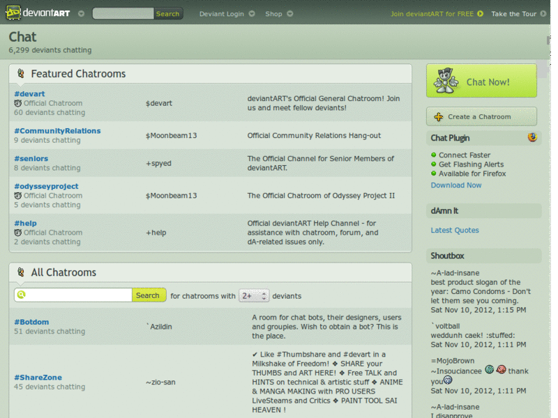Click ~Insouciancee in shoutbox

click(456, 371)
